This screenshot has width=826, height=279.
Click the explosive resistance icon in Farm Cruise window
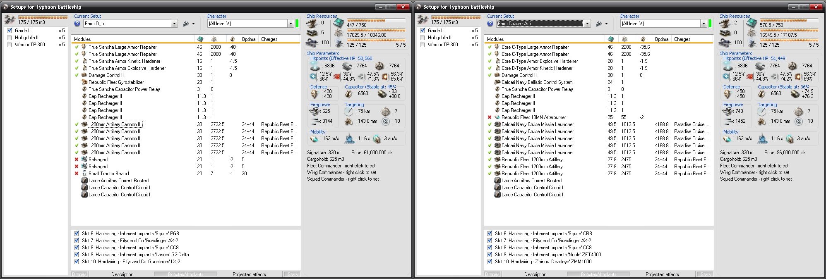tap(798, 76)
